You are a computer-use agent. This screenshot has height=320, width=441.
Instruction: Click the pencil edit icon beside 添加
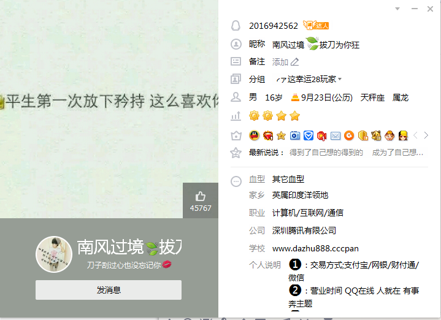coord(294,61)
